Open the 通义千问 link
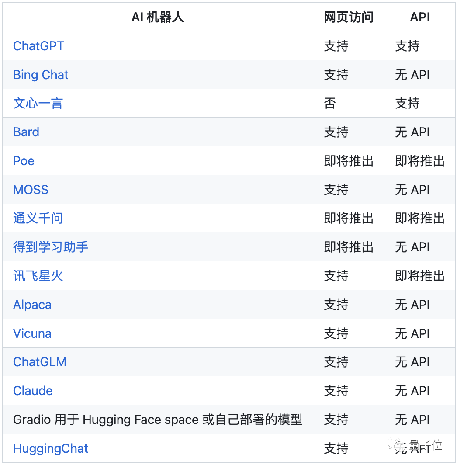The image size is (457, 465). click(38, 218)
